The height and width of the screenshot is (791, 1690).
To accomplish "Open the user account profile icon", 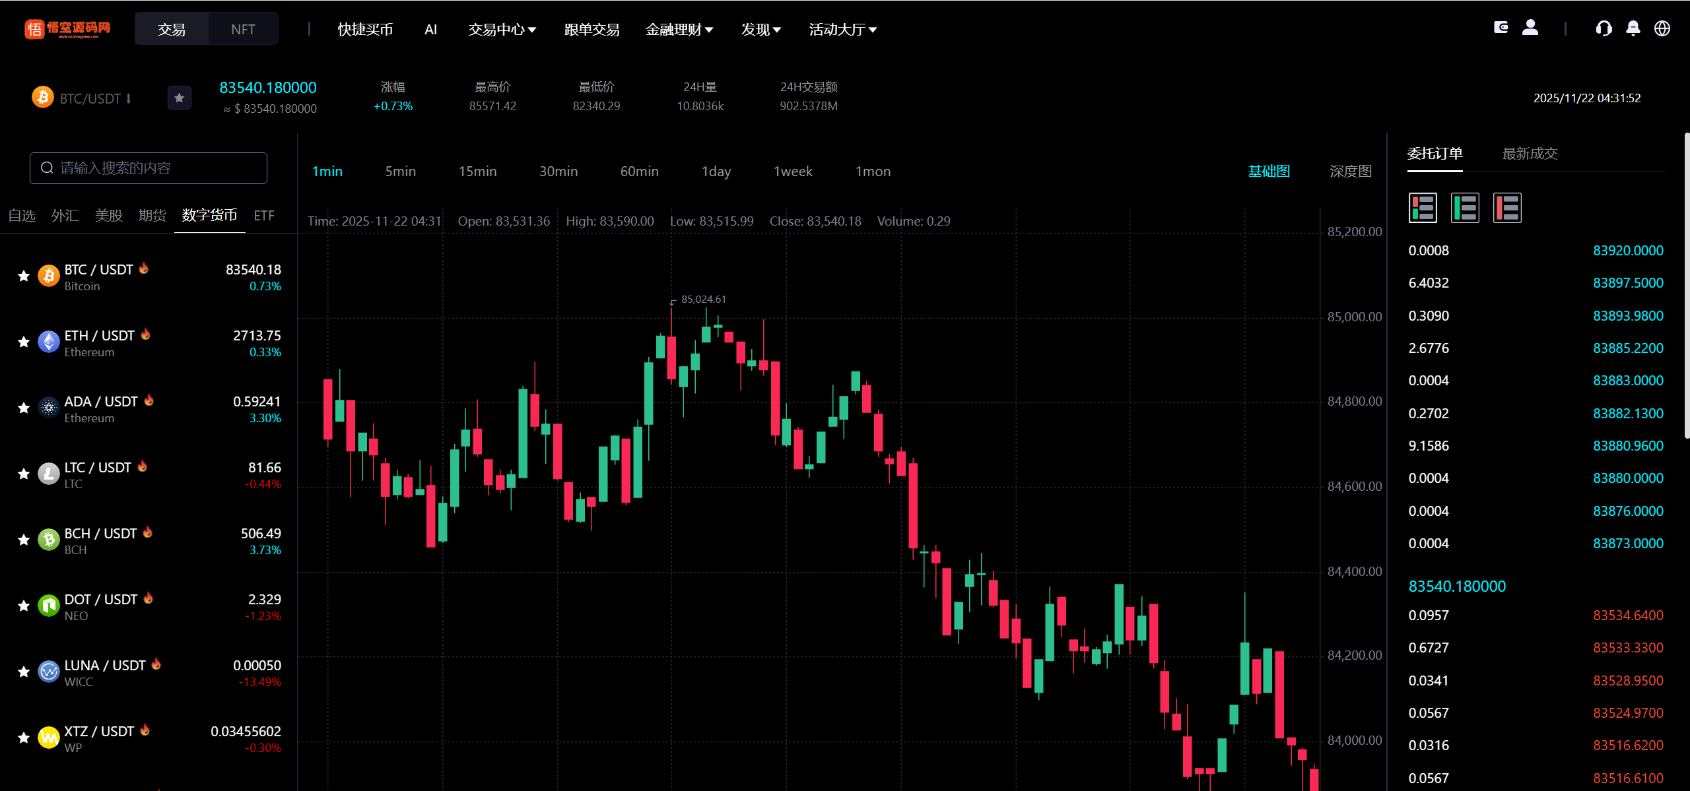I will click(x=1530, y=28).
